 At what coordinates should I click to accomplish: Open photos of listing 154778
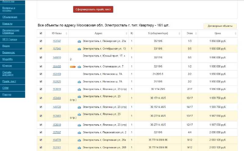click(79, 140)
